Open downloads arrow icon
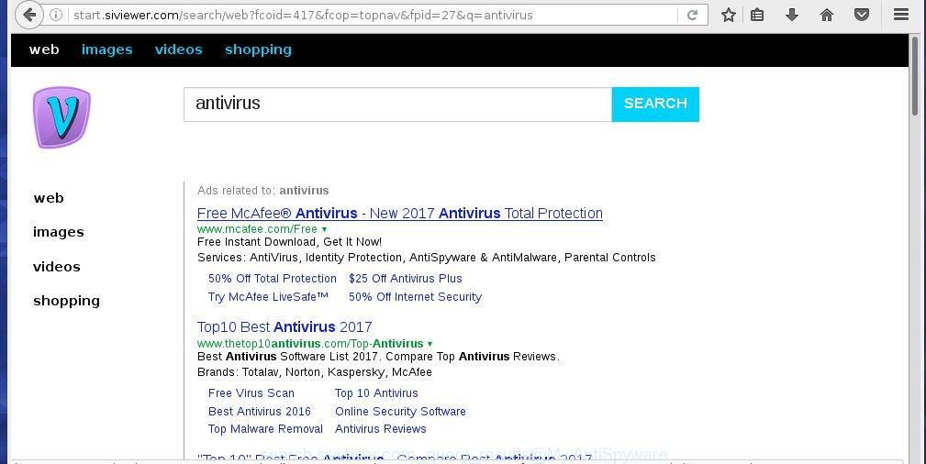The width and height of the screenshot is (926, 464). (x=792, y=15)
